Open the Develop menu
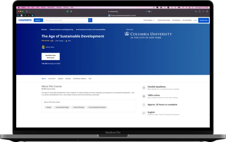 tap(59, 8)
